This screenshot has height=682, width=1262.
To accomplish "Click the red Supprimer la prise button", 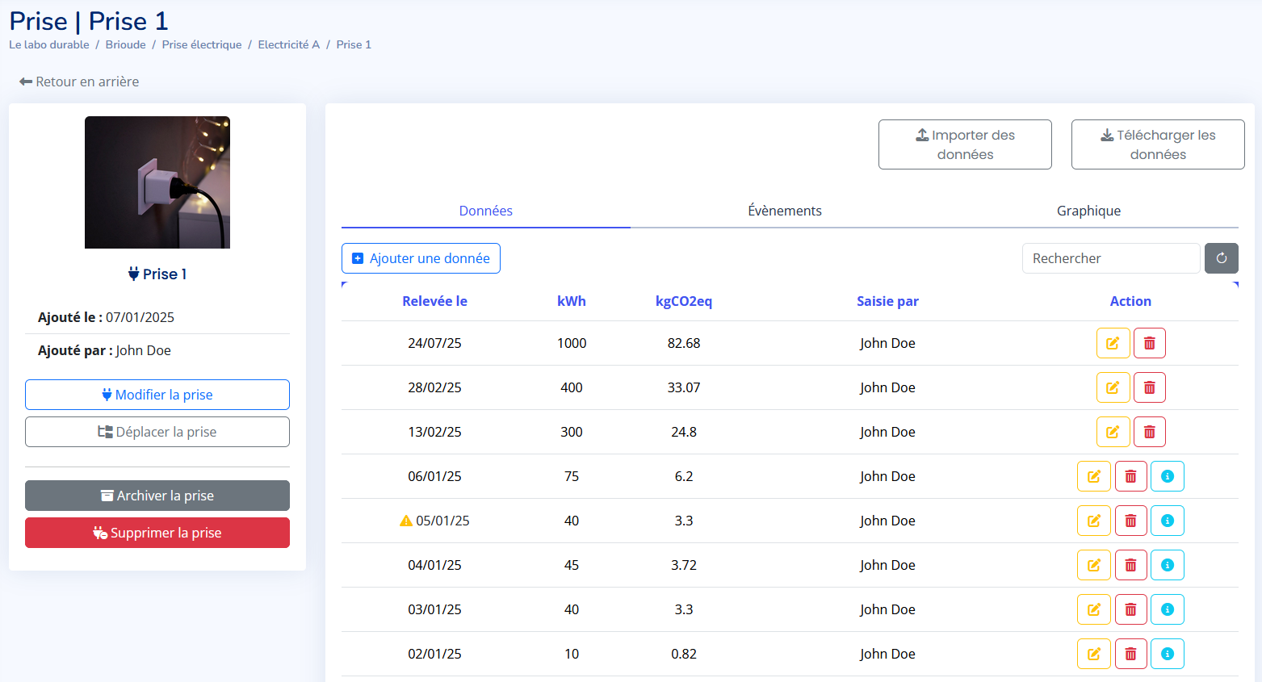I will point(157,533).
